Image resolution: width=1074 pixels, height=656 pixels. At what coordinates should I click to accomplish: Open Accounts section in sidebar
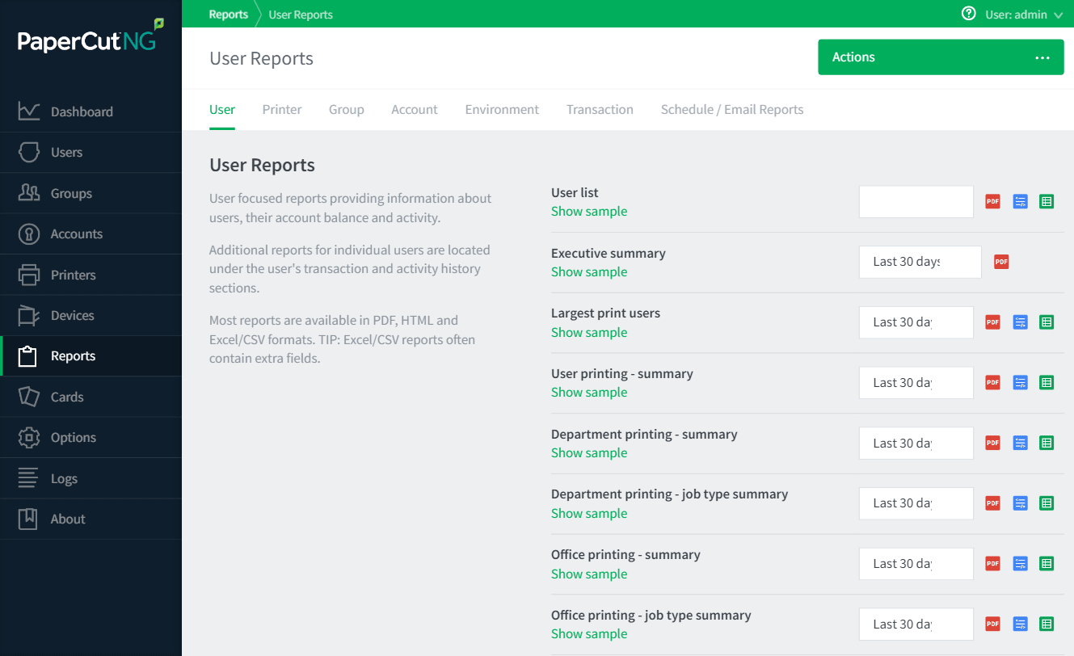[91, 234]
